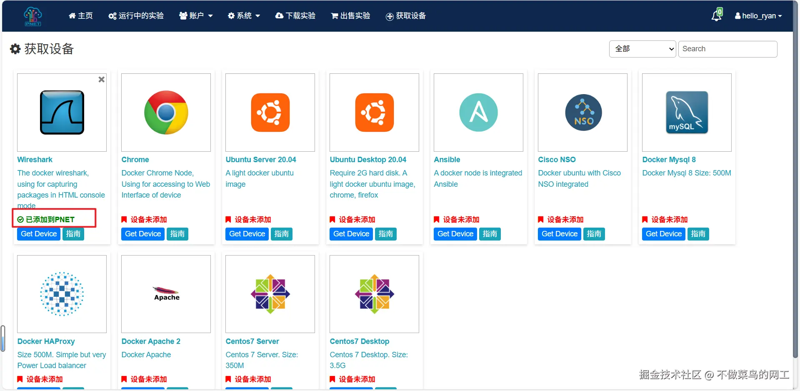Open the Centos7 Desktop title link
Image resolution: width=800 pixels, height=391 pixels.
(359, 341)
